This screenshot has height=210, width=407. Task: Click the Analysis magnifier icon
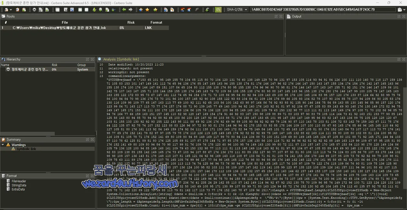pyautogui.click(x=100, y=59)
